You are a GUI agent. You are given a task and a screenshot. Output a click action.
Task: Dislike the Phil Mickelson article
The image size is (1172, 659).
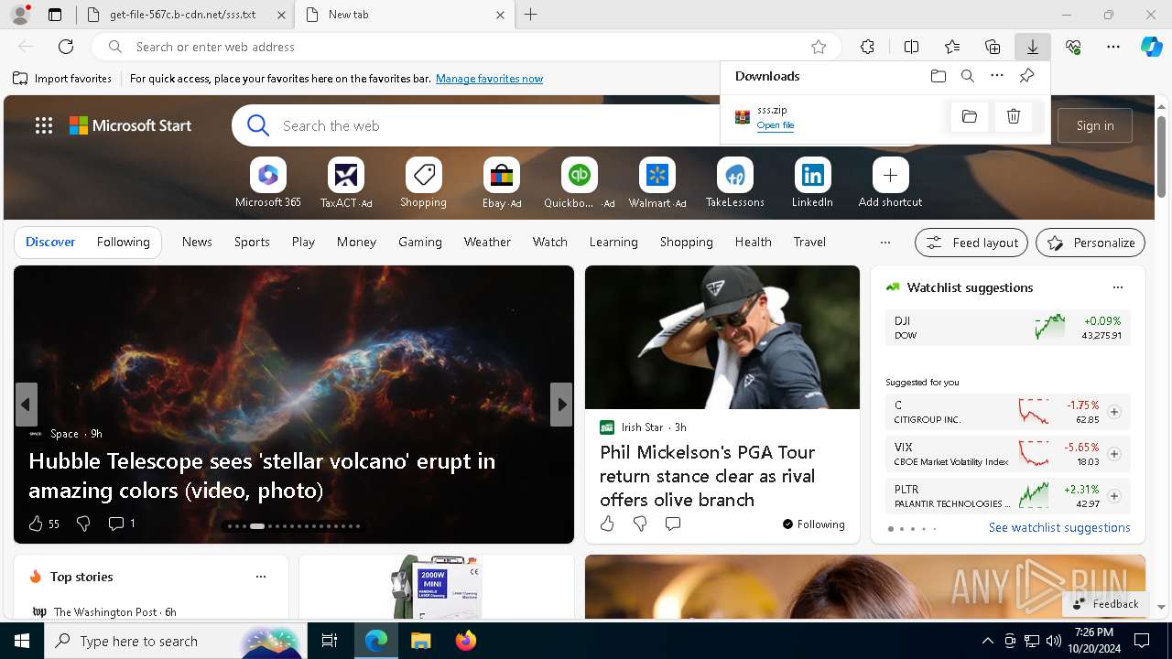pyautogui.click(x=640, y=524)
